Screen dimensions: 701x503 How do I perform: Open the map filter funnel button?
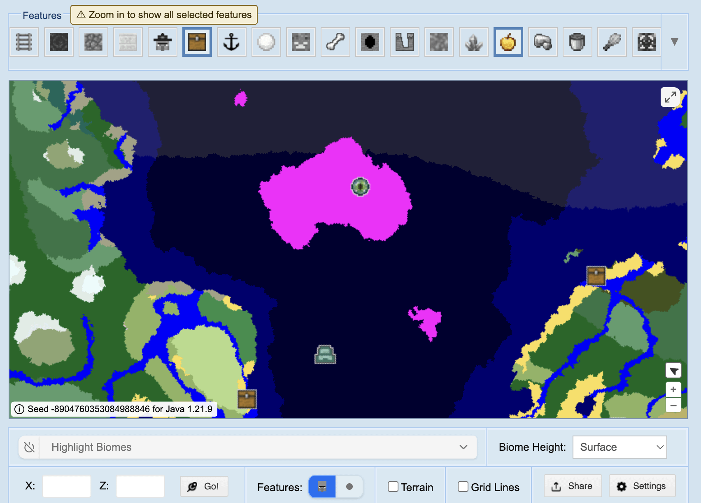(673, 371)
